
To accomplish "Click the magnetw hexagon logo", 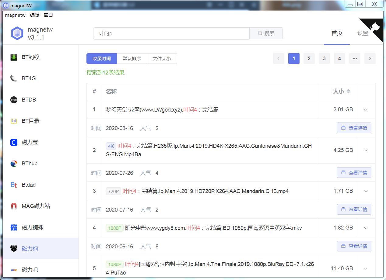I will click(17, 33).
